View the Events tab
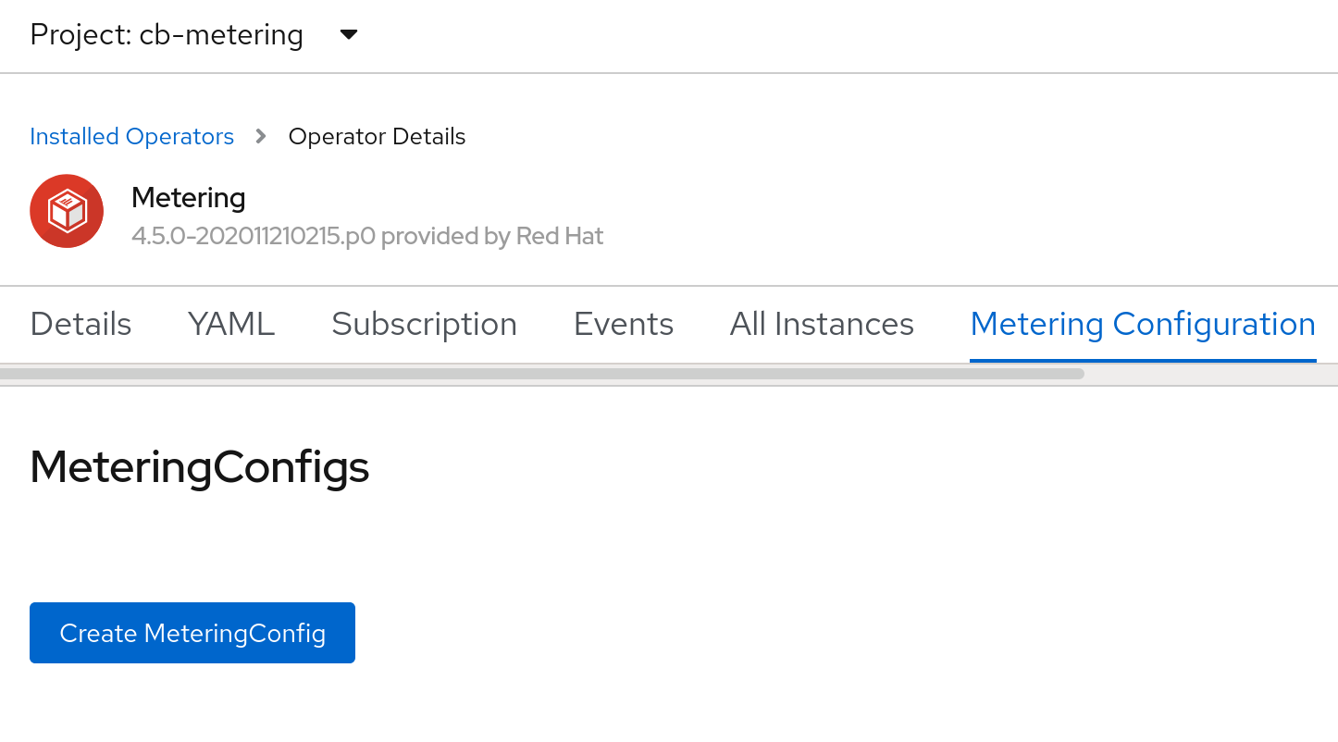Screen dimensions: 1338x742 pos(624,325)
